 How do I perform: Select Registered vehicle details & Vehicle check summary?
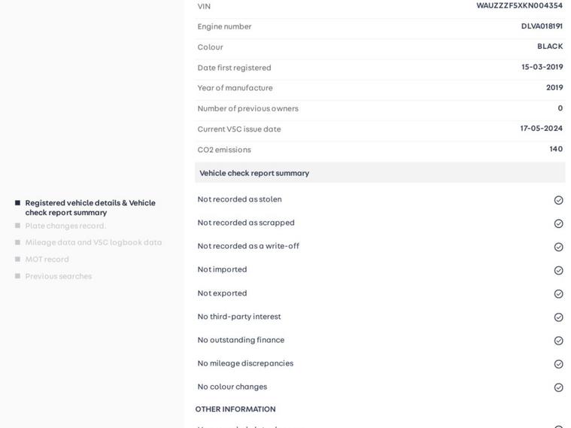[90, 208]
